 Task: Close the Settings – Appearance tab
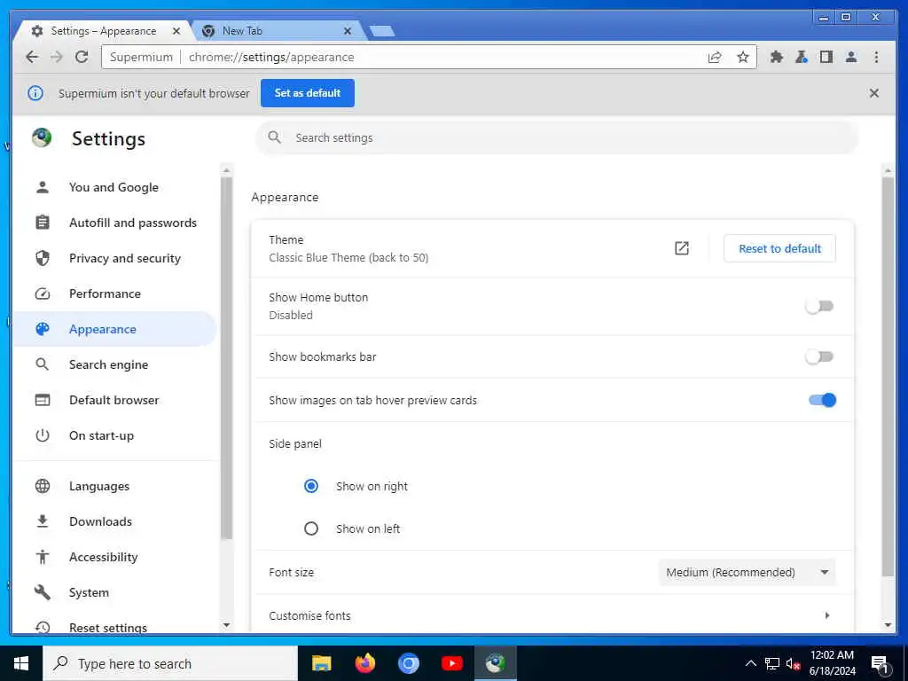point(176,31)
